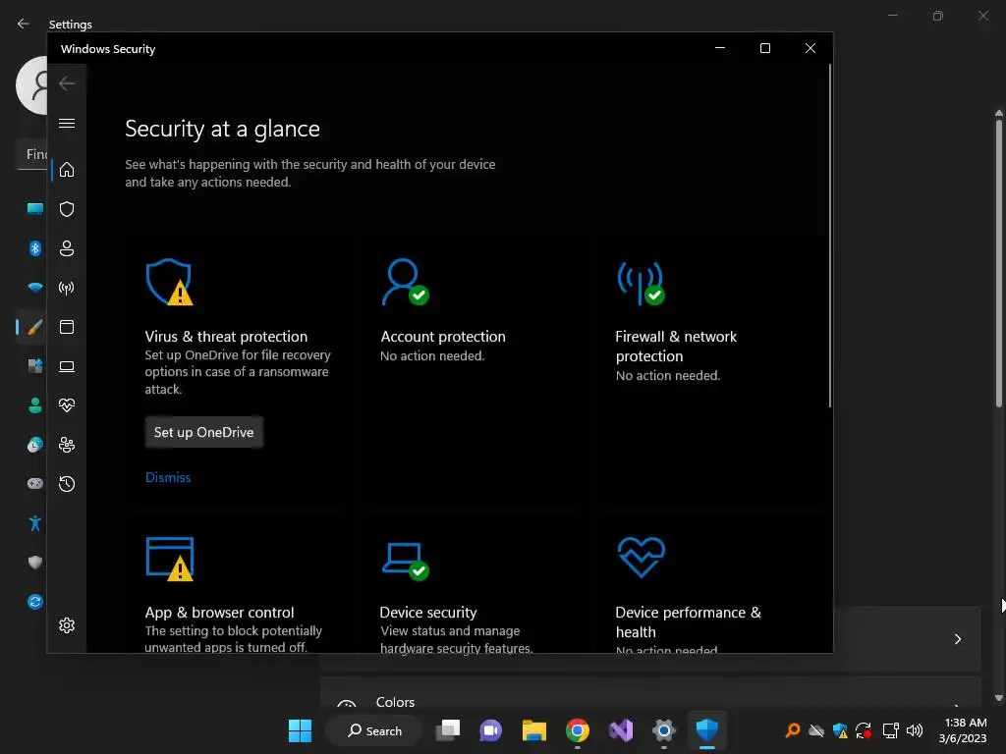Toggle the hamburger navigation menu
This screenshot has height=754, width=1006.
(x=67, y=123)
